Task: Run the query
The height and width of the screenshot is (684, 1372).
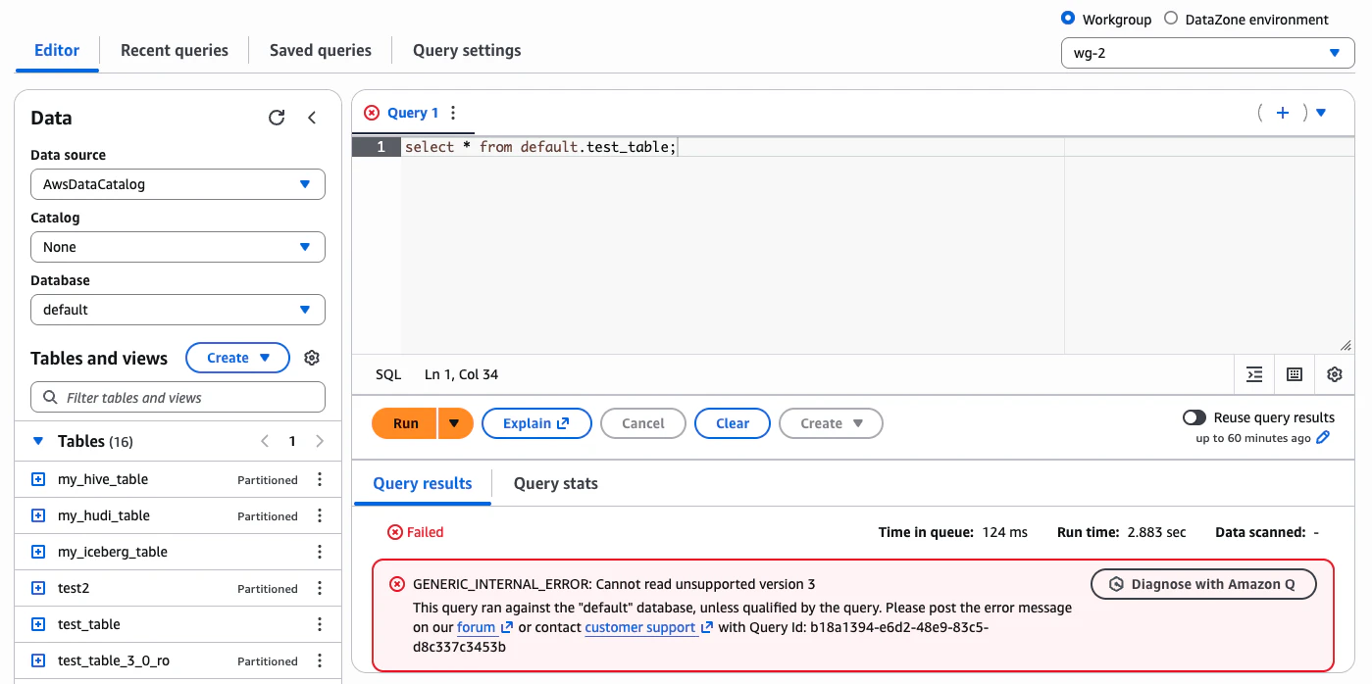Action: pyautogui.click(x=406, y=423)
